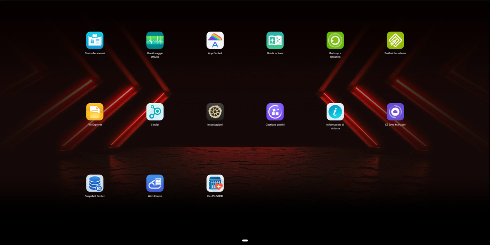This screenshot has height=245, width=490.
Task: Click the 'Impostazioni' text label
Action: [215, 125]
